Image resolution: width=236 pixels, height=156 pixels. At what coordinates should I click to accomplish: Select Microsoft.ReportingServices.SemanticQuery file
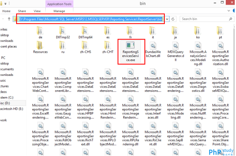pos(198,134)
